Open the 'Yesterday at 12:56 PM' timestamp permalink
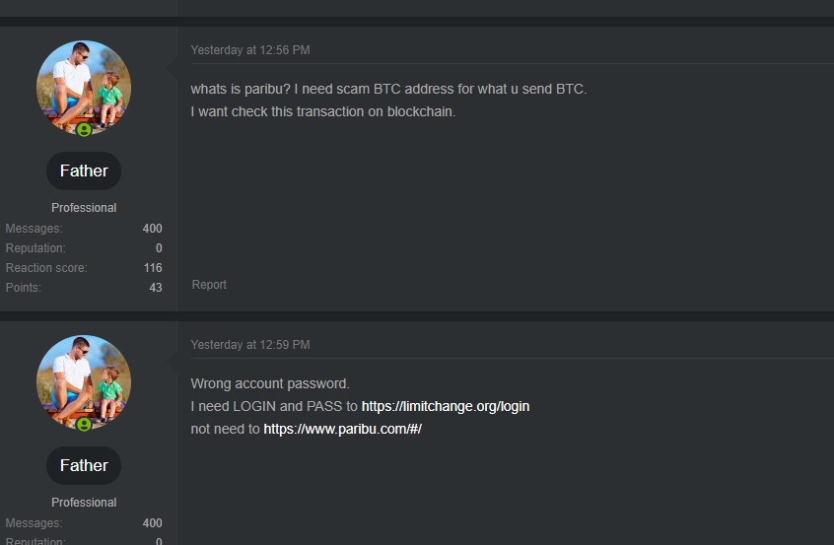The image size is (834, 545). point(249,50)
